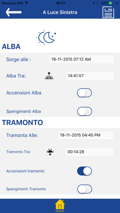The image size is (120, 213).
Task: Tap the back arrow icon
Action: tap(13, 12)
